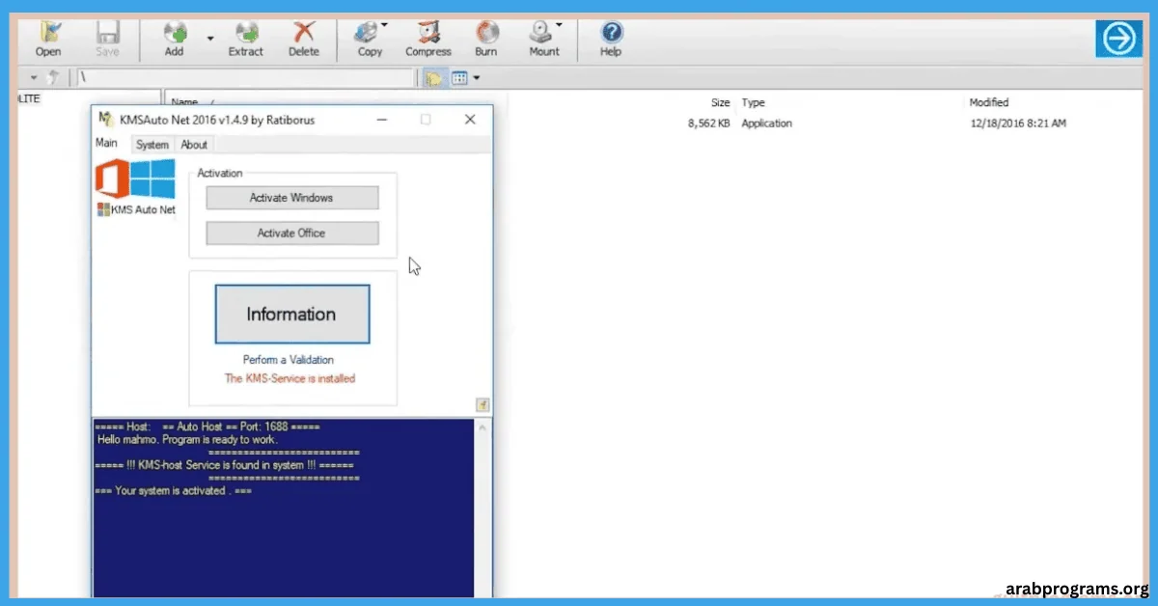Click the list view mode icon
The image size is (1158, 606).
tap(460, 78)
